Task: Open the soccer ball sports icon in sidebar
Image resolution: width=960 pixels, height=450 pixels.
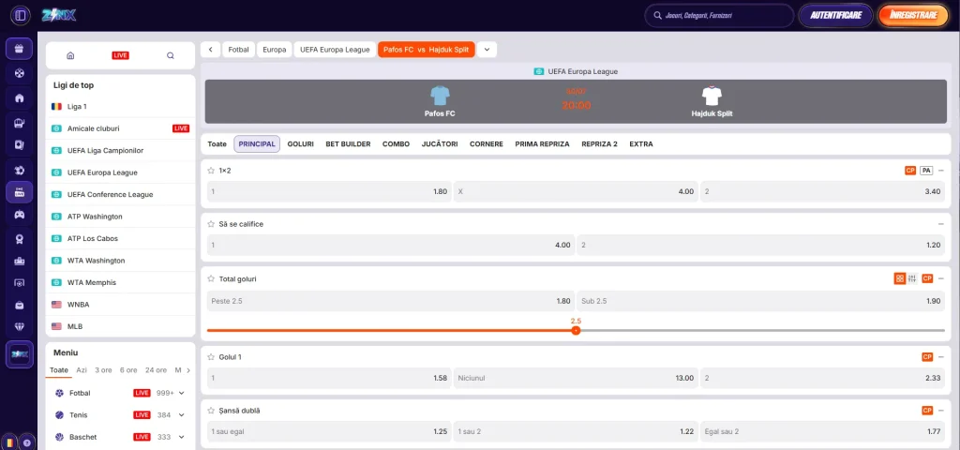Action: click(19, 171)
